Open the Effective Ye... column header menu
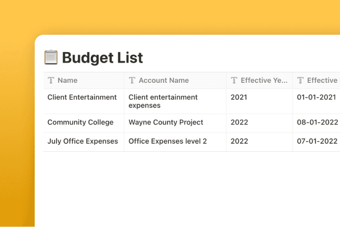The width and height of the screenshot is (340, 227). coord(259,80)
